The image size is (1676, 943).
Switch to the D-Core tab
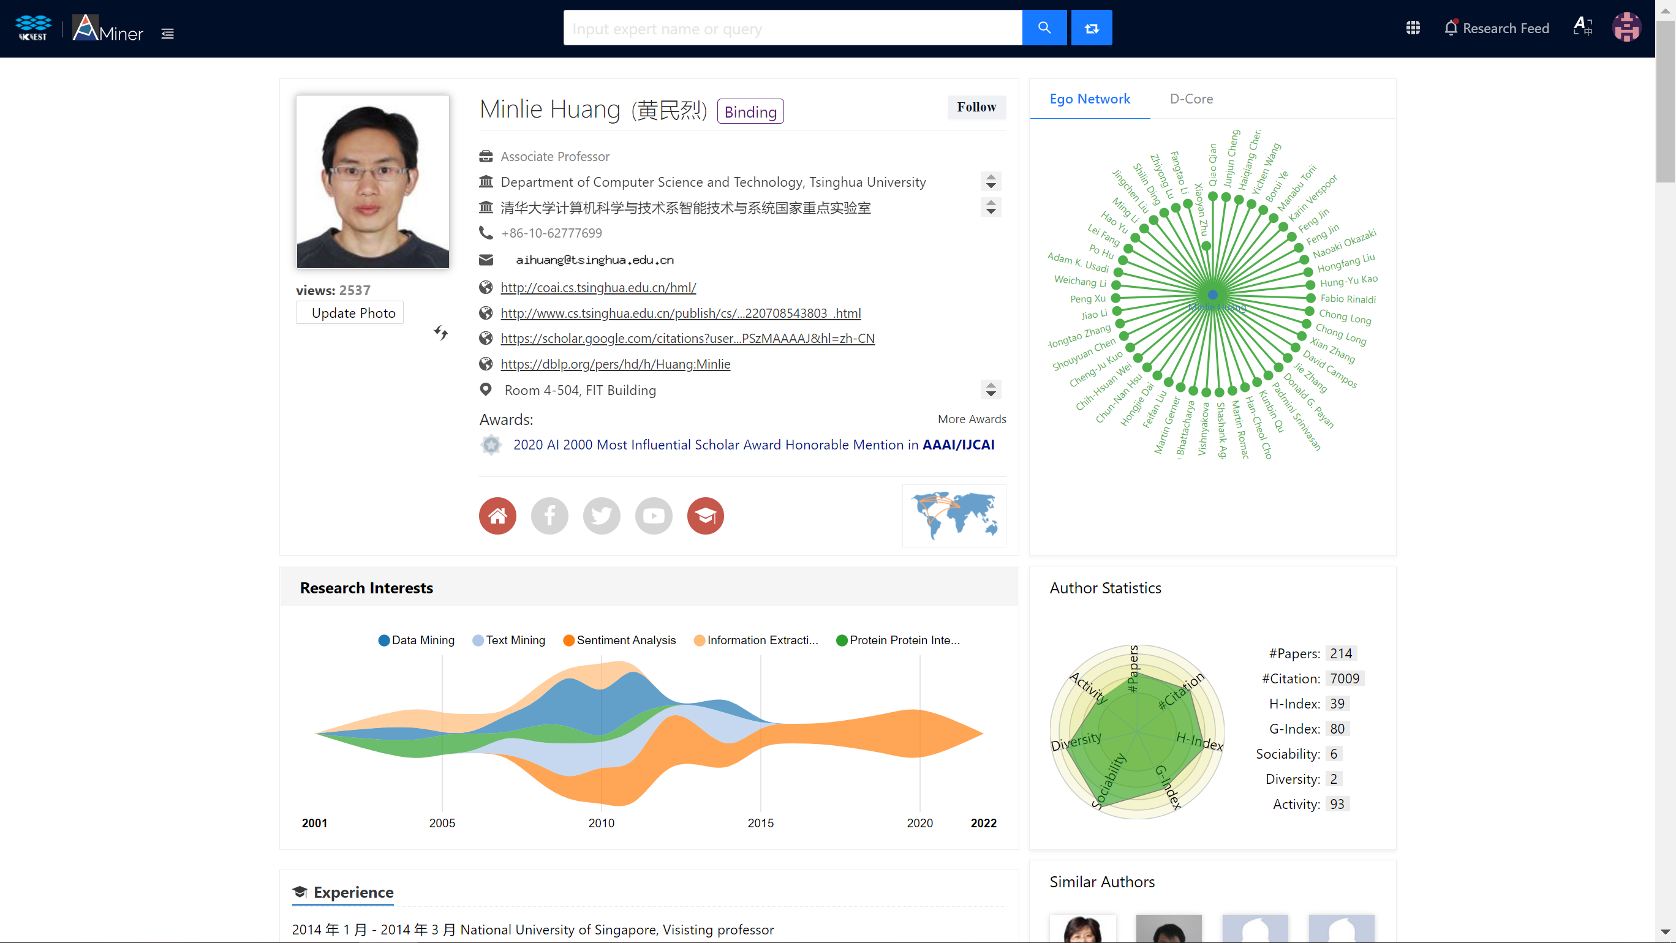coord(1191,99)
